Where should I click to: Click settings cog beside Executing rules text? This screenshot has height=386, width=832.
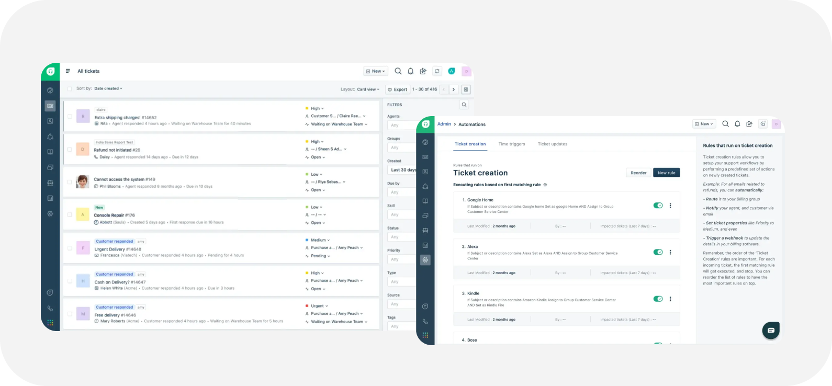tap(545, 185)
